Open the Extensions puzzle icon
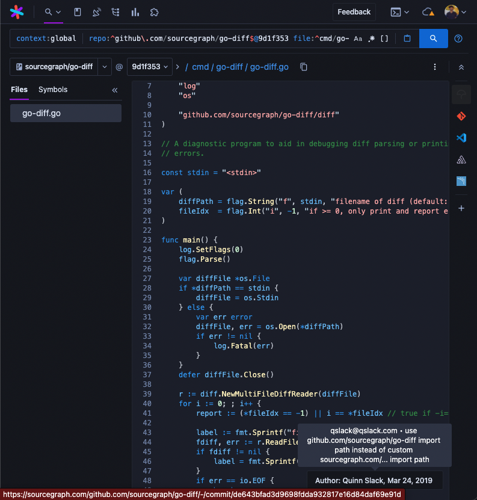This screenshot has height=500, width=477. (155, 12)
